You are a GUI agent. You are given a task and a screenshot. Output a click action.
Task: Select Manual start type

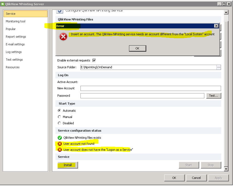[x=59, y=117]
